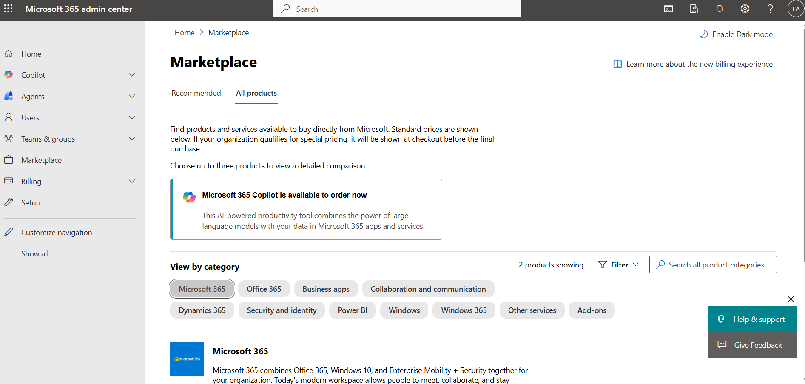The width and height of the screenshot is (805, 384).
Task: Click the book icon beside billing experience link
Action: pyautogui.click(x=617, y=64)
